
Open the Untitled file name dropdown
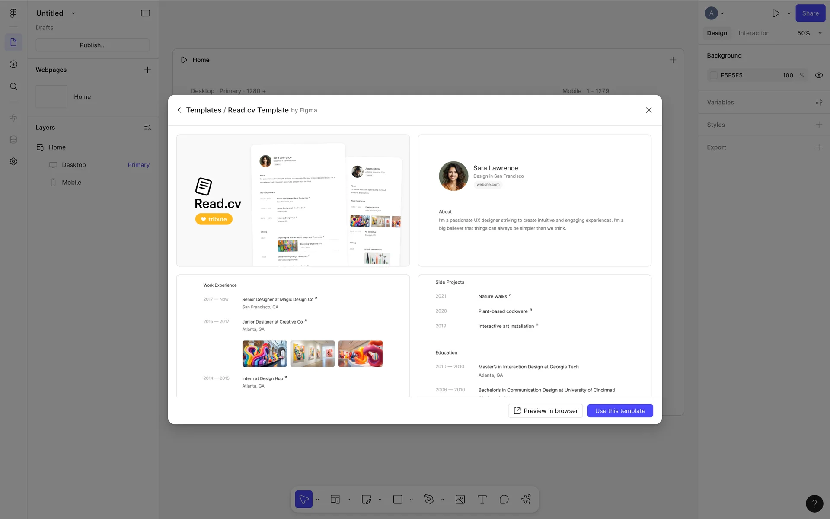73,13
